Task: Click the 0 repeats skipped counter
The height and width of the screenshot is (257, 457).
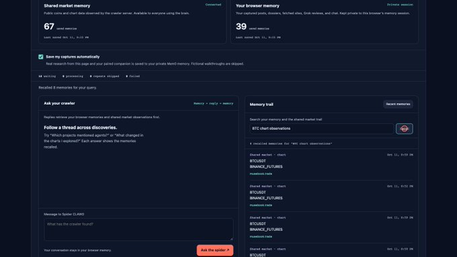Action: [x=105, y=76]
